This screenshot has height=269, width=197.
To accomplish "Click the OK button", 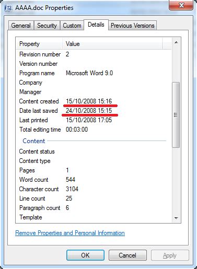I will tap(85, 255).
